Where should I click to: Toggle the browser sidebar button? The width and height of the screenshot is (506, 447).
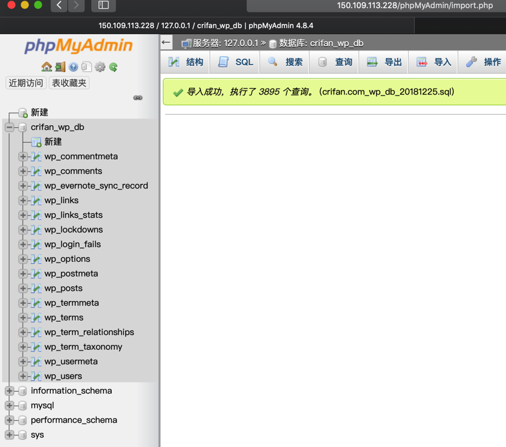pyautogui.click(x=104, y=5)
